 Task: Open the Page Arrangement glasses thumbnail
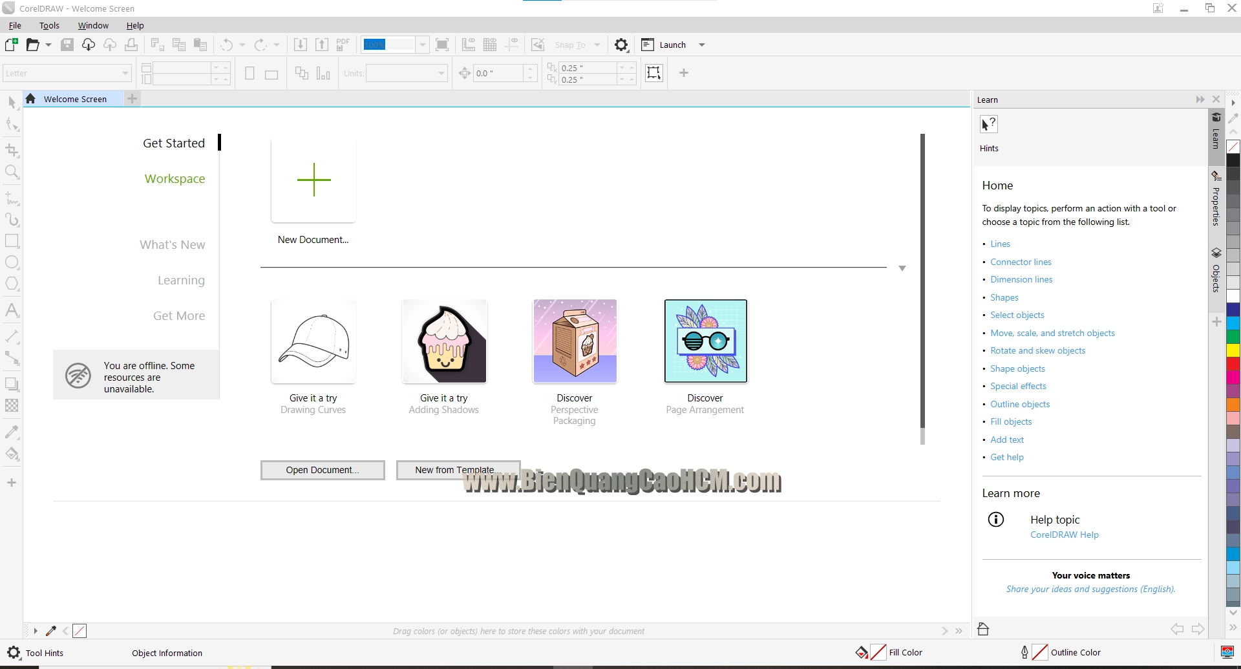pos(706,341)
